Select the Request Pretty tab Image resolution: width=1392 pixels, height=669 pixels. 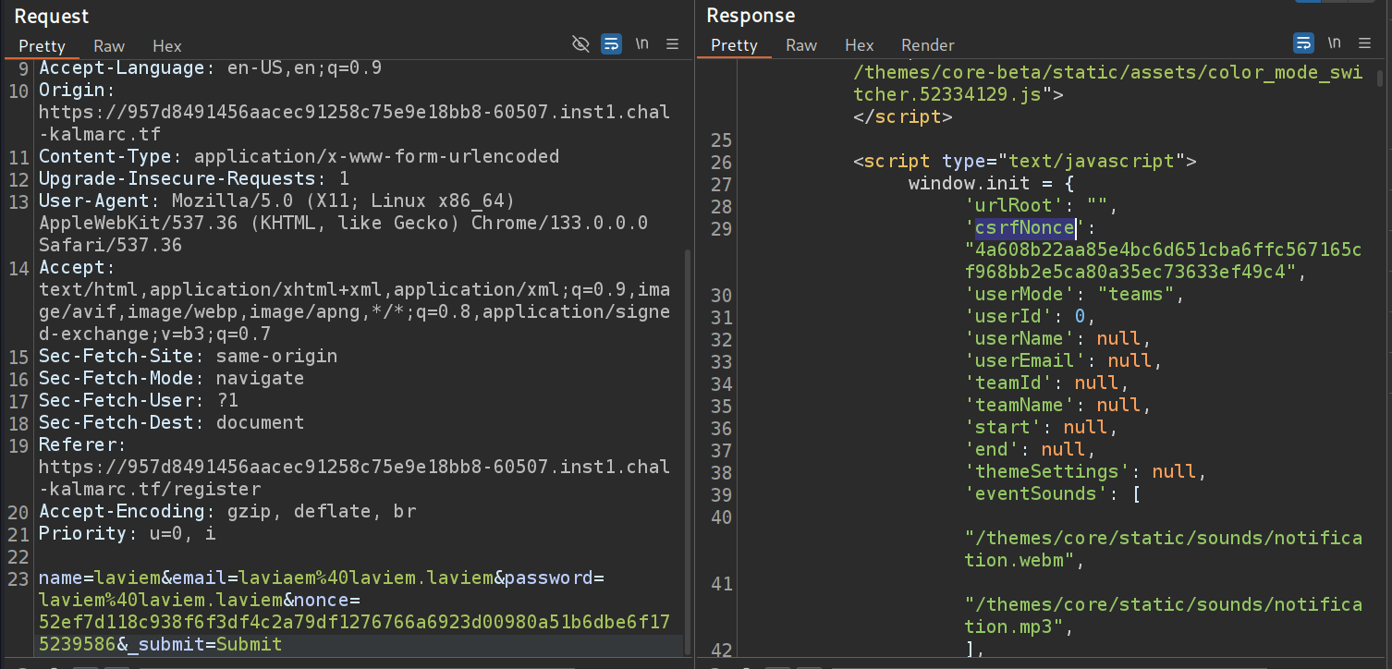point(43,45)
